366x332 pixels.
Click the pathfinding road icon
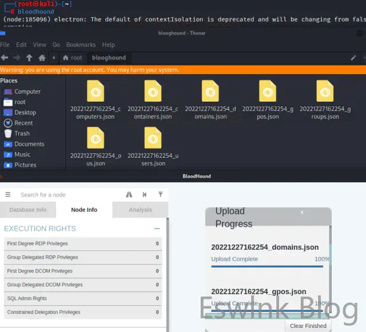pyautogui.click(x=129, y=195)
